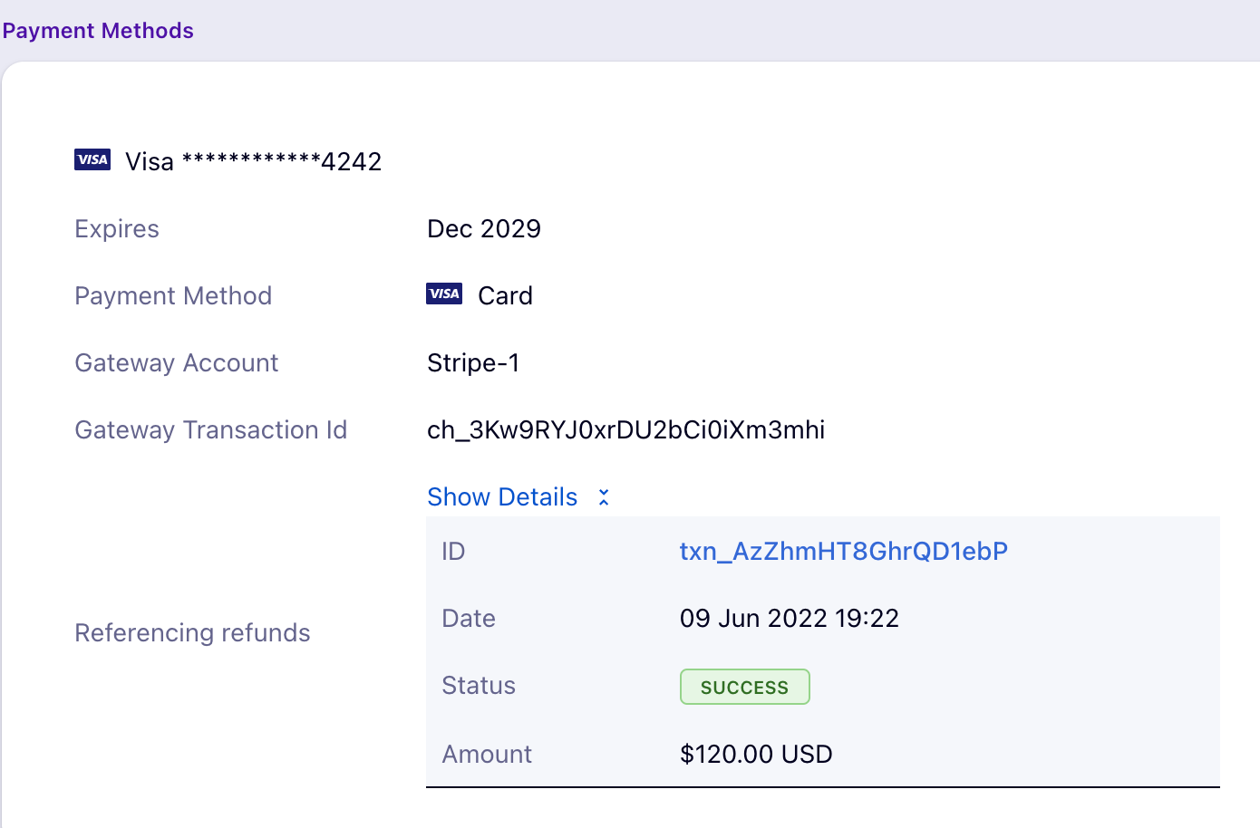
Task: Click the gateway transaction ID ch_3Kw9RYJ0xrDU2bCi0iXm3mhi
Action: point(625,429)
